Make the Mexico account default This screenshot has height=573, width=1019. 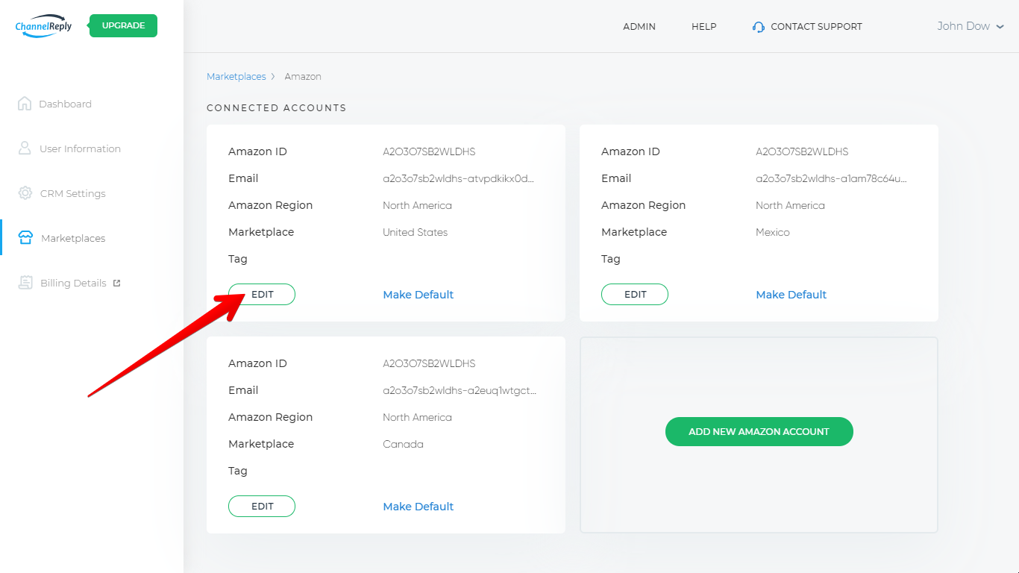click(791, 295)
